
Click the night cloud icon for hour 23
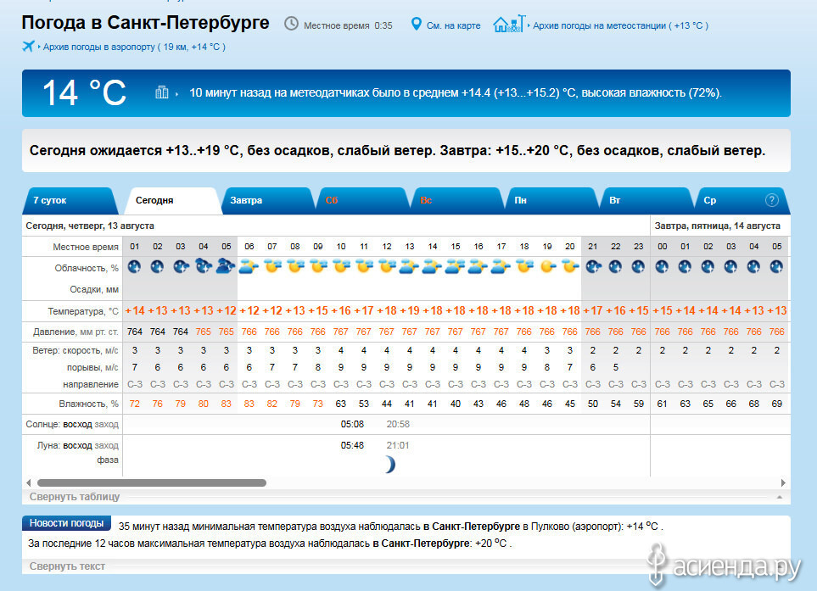[x=639, y=266]
